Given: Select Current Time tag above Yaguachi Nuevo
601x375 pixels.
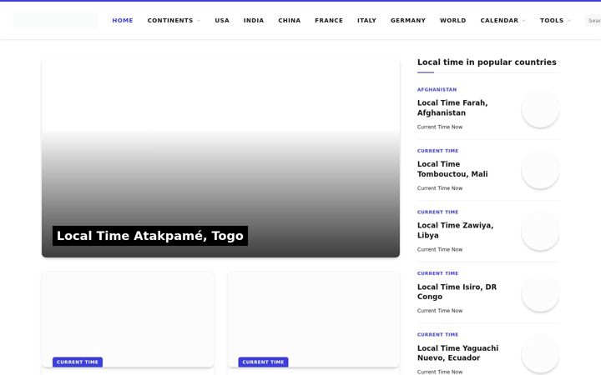Looking at the screenshot, I should 437,334.
